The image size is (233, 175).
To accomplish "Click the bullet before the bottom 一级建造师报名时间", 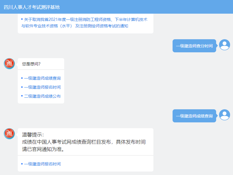I will tap(22, 163).
